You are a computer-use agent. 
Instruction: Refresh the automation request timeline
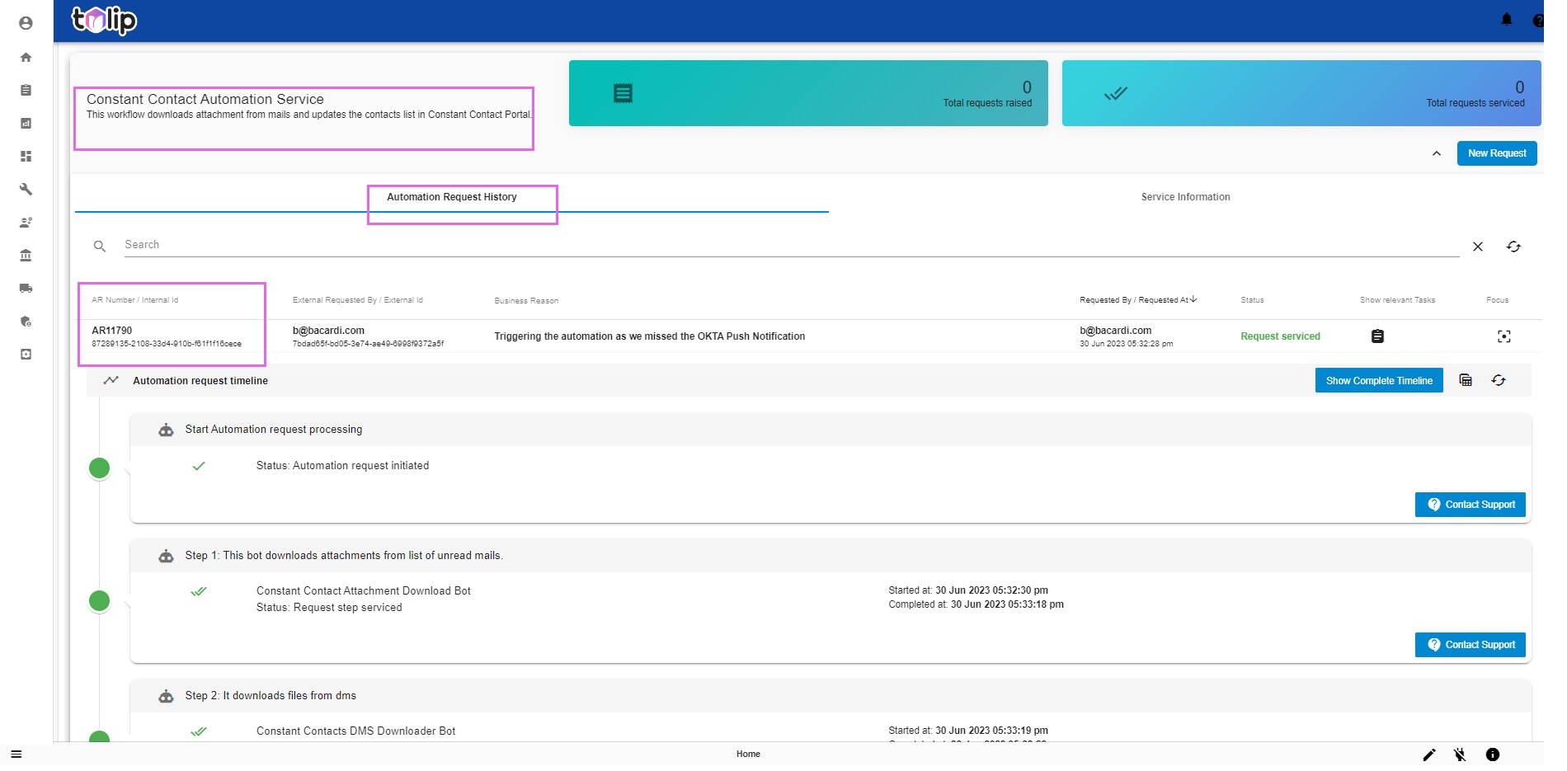click(1499, 380)
